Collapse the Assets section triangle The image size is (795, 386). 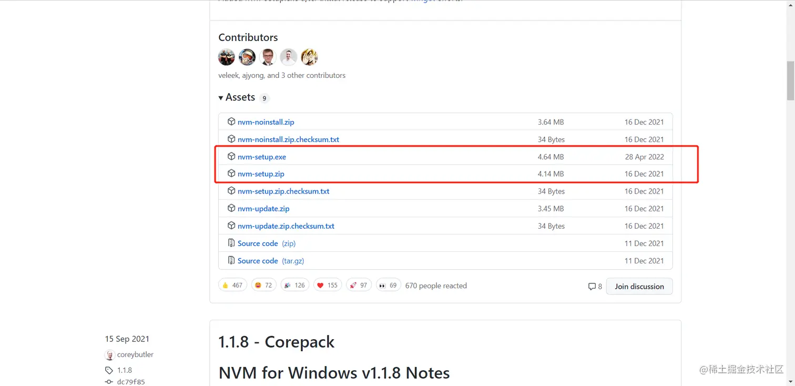[221, 98]
